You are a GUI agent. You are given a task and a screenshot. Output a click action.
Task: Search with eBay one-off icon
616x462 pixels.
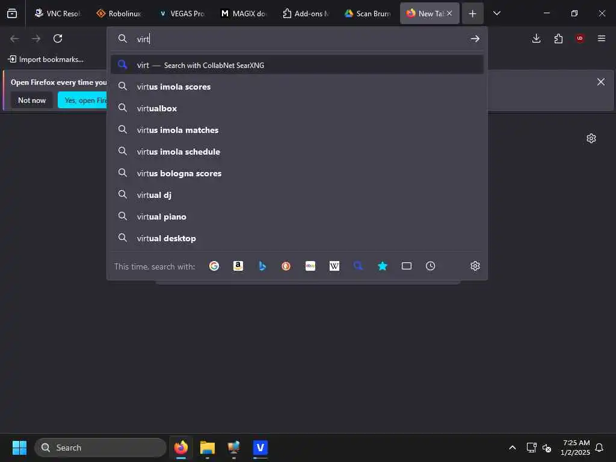point(310,266)
